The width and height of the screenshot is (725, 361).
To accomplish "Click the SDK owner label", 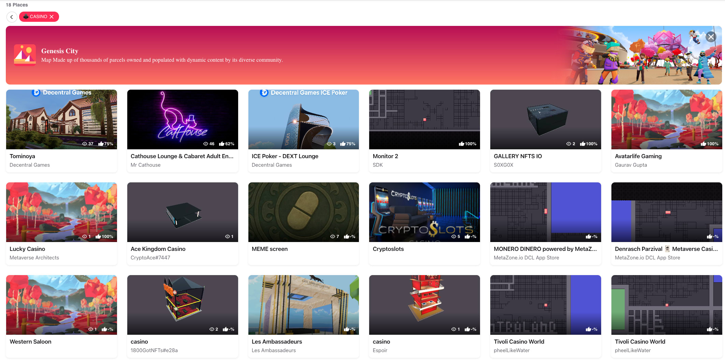I will [378, 165].
